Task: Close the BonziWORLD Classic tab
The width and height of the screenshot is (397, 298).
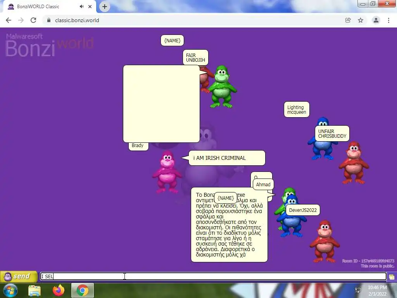Action: (x=90, y=7)
